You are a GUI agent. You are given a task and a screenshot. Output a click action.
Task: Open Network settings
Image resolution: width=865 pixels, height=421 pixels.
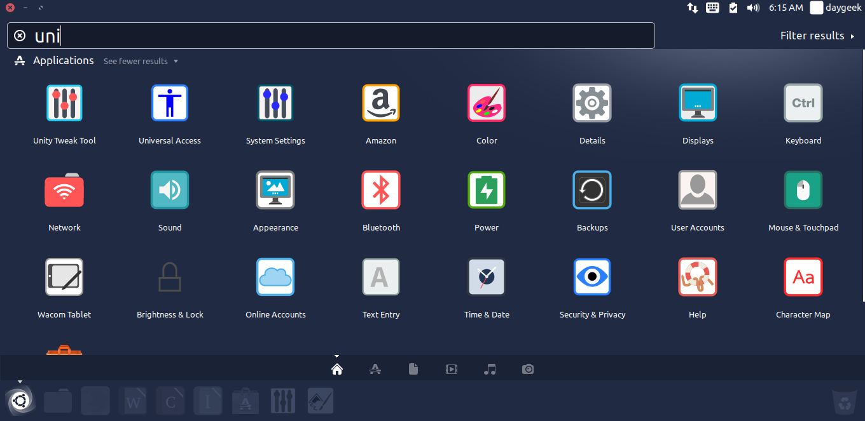click(64, 190)
